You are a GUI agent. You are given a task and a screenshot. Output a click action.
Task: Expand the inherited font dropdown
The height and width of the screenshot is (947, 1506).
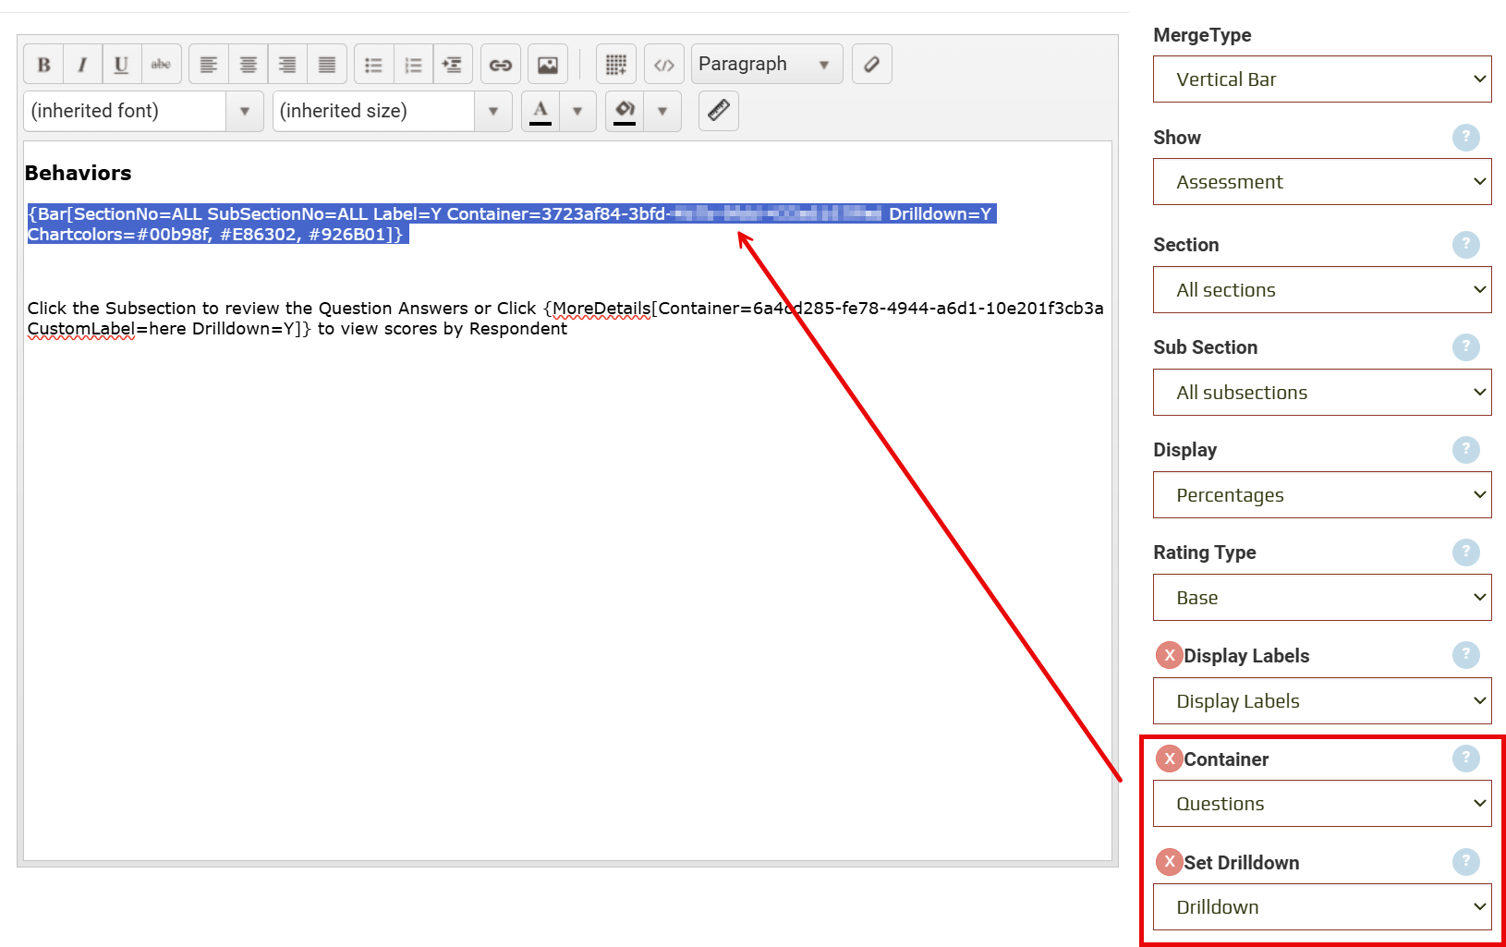coord(245,111)
